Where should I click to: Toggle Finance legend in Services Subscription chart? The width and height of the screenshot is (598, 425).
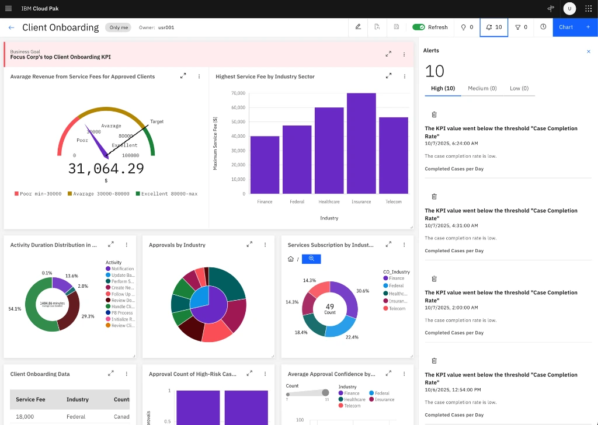396,278
